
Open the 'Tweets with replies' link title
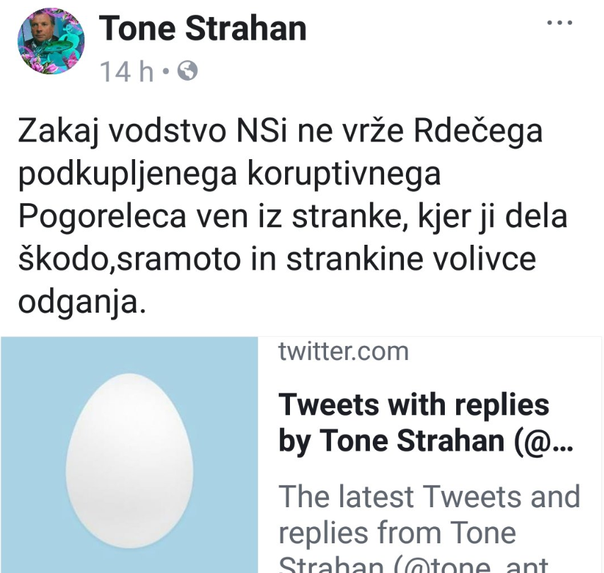[x=414, y=405]
